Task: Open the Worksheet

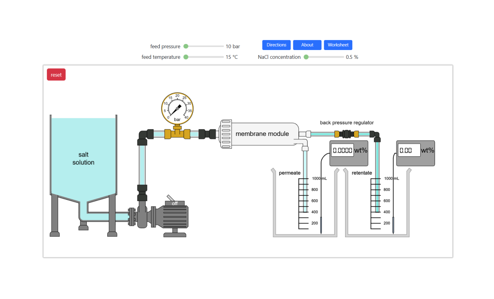Action: [x=338, y=45]
